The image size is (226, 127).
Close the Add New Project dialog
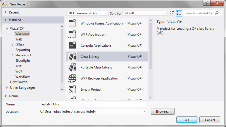(218, 3)
